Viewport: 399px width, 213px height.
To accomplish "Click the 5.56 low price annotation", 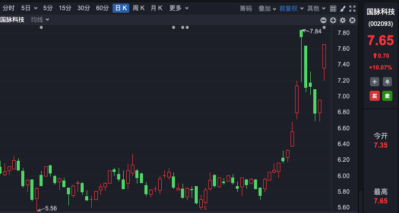I will point(51,208).
